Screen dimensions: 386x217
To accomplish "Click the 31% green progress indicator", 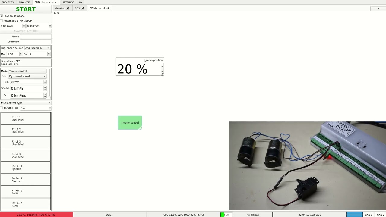I will pyautogui.click(x=226, y=215).
